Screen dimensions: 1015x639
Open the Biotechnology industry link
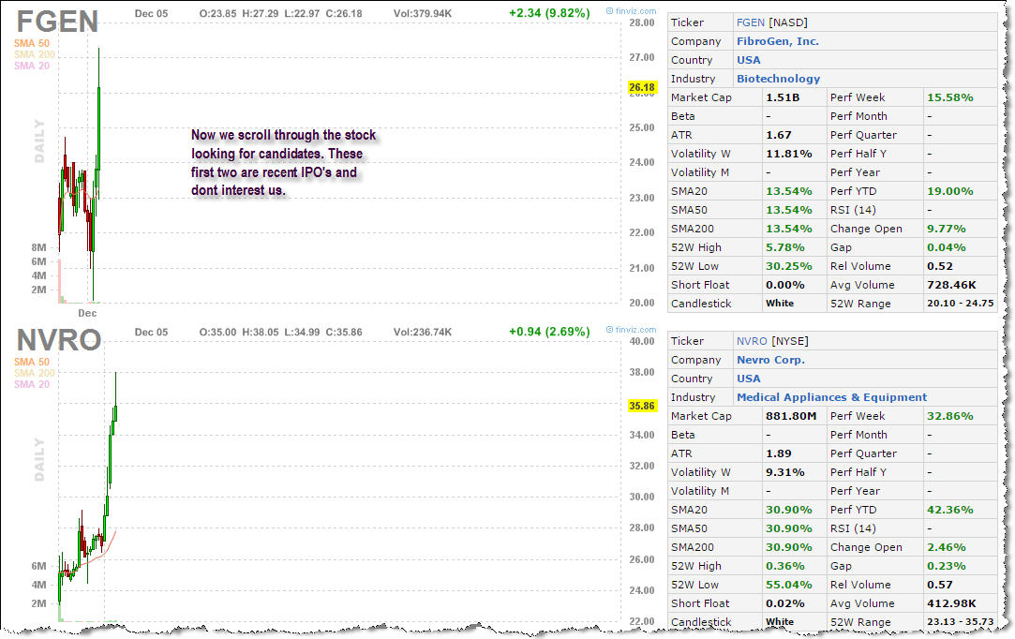pyautogui.click(x=778, y=79)
